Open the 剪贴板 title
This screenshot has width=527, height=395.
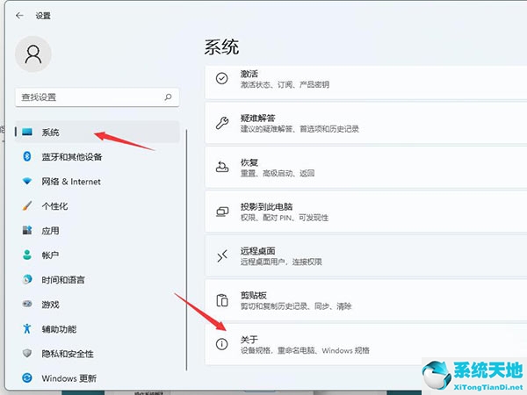point(254,295)
